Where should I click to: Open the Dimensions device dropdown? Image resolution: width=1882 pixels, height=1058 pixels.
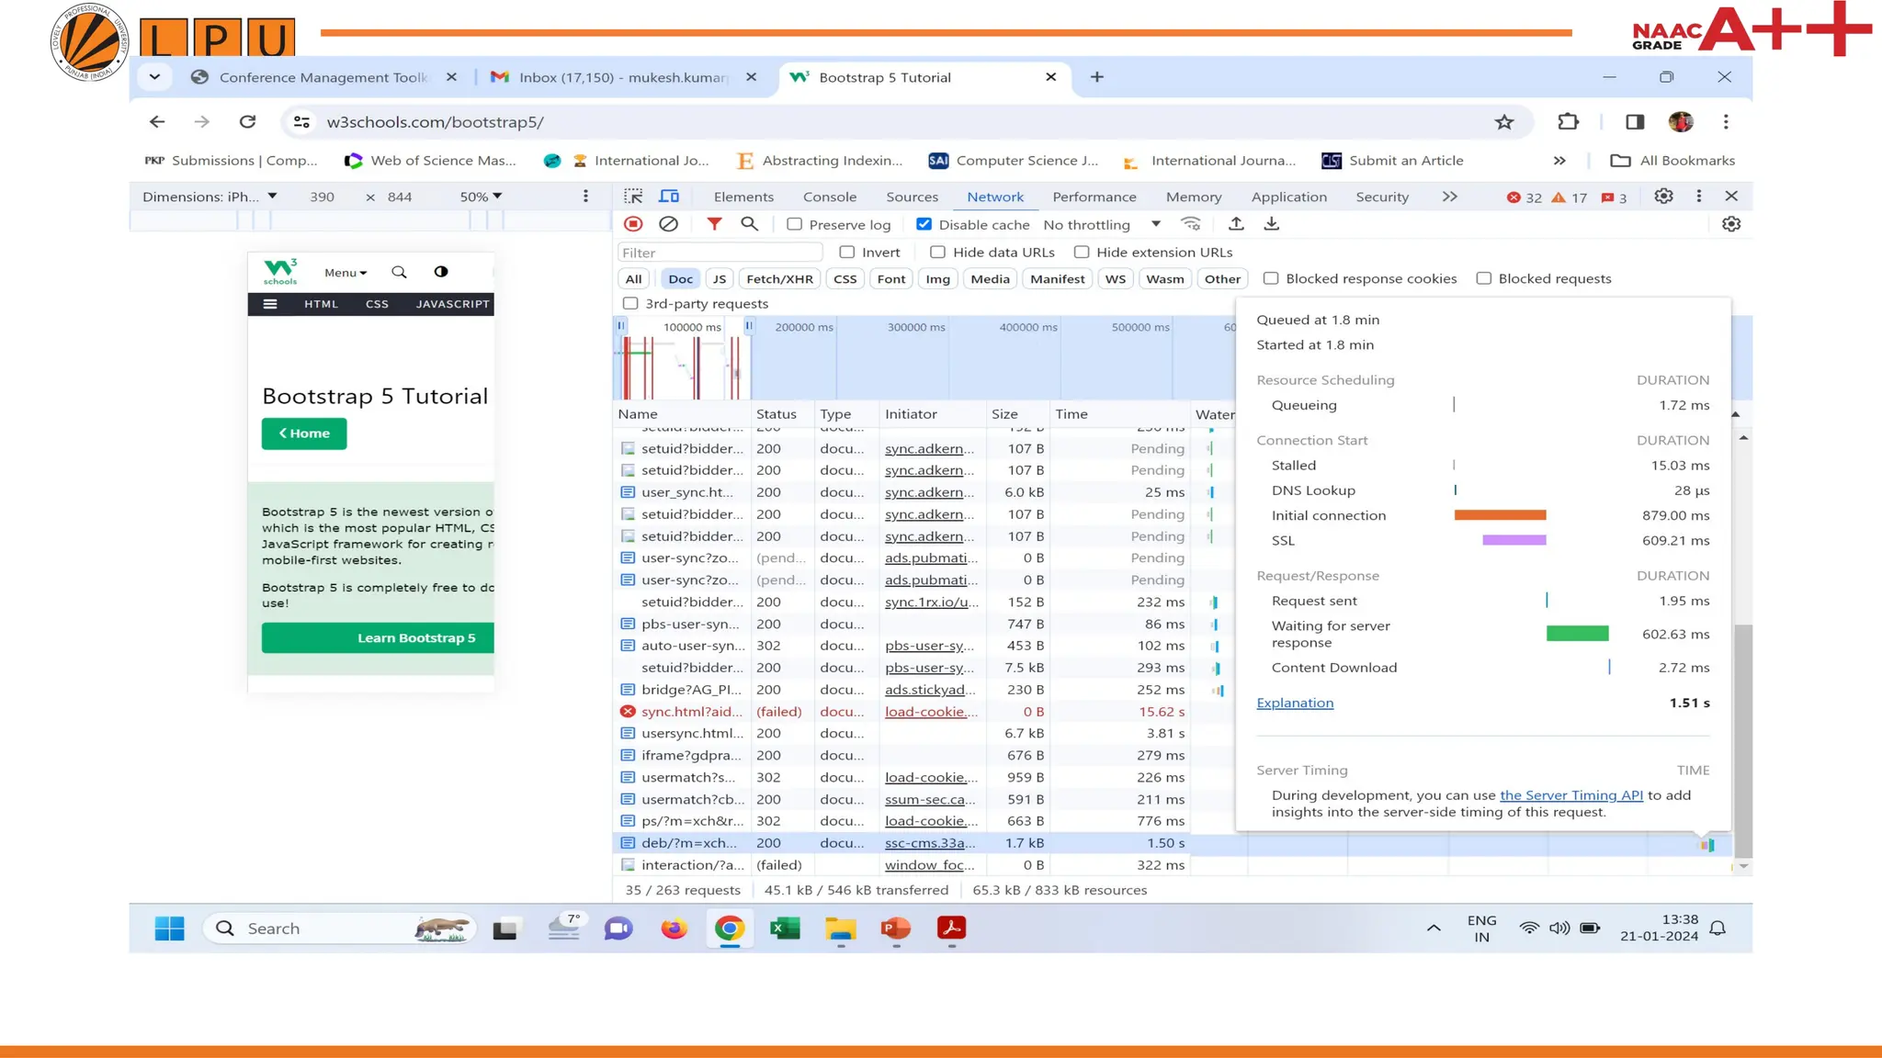[x=210, y=197]
